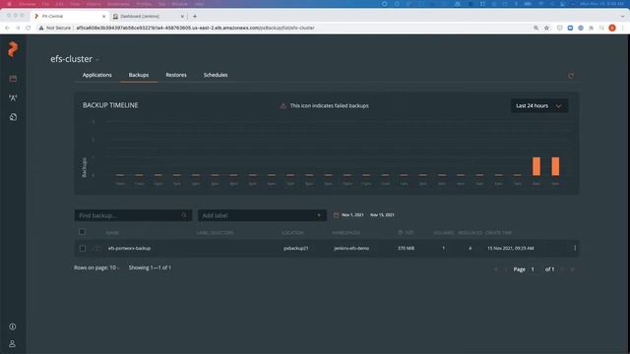Click the zoom magnifier icon in address bar
The width and height of the screenshot is (630, 354).
(x=535, y=28)
